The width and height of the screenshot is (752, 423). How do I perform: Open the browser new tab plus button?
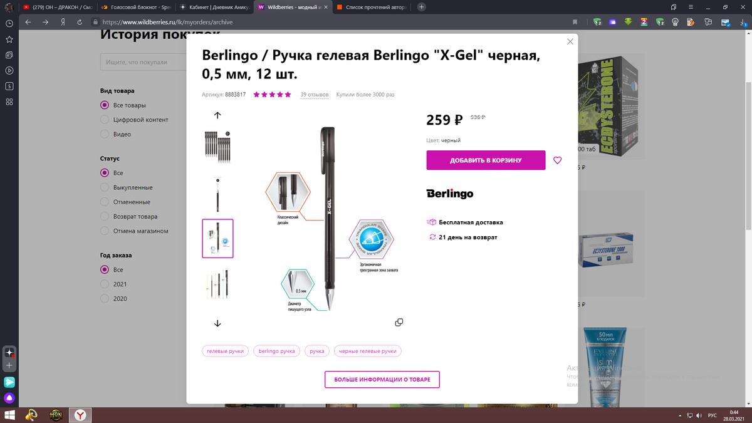(422, 7)
